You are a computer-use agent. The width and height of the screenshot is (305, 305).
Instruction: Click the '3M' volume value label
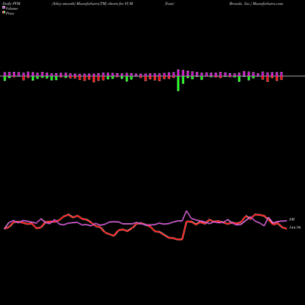click(292, 220)
